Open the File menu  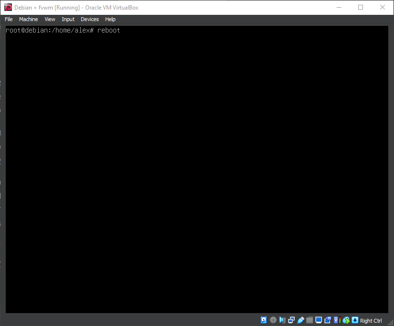[x=8, y=19]
